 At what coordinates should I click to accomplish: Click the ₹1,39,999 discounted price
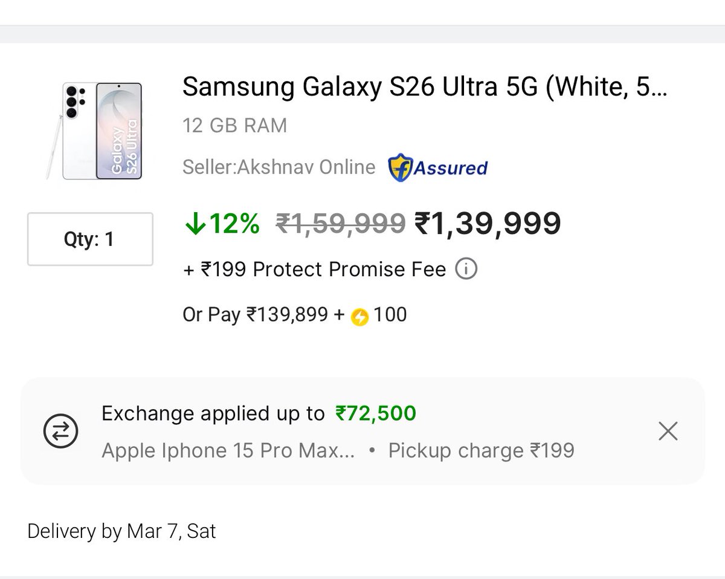click(488, 224)
